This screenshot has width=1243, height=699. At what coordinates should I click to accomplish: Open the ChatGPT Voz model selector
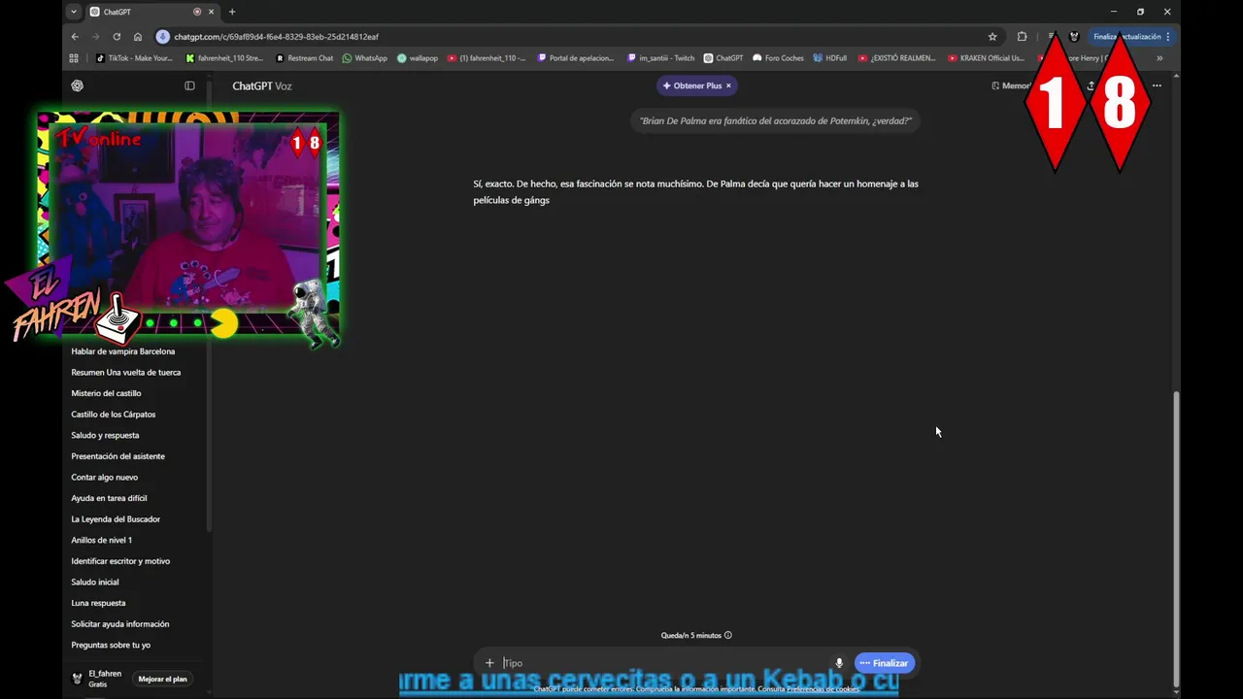(x=262, y=85)
